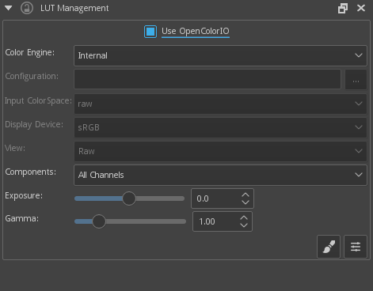Screen dimensions: 373x291
Task: Click the sliders settings icon button
Action: (x=356, y=247)
